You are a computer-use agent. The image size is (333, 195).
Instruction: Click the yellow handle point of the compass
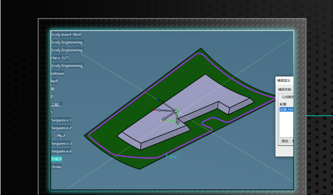[161, 121]
